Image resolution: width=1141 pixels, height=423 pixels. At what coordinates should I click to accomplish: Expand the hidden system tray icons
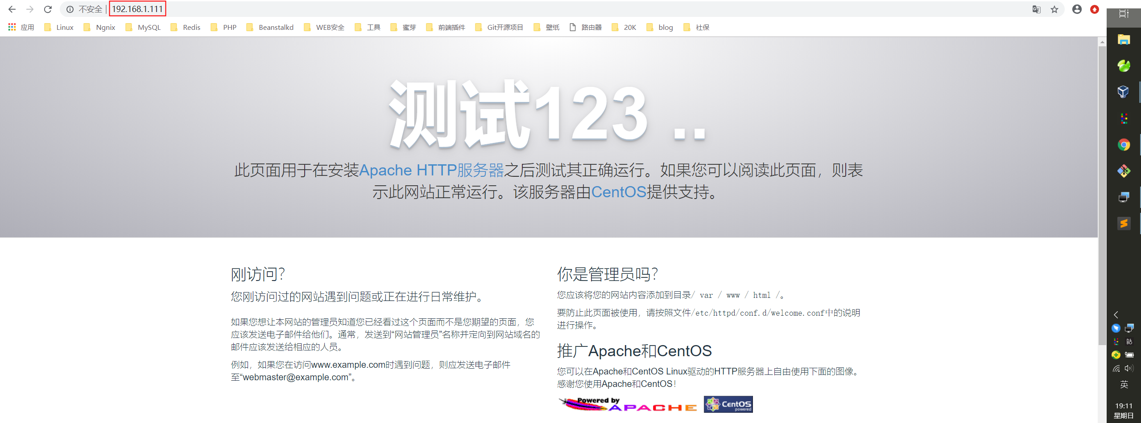coord(1116,315)
